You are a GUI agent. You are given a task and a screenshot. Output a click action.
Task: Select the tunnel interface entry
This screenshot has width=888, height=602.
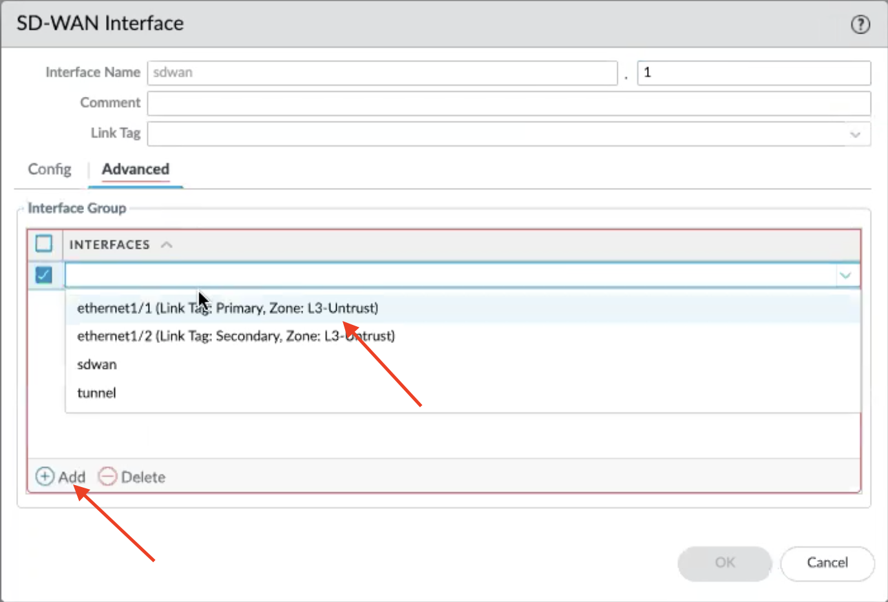(x=96, y=393)
